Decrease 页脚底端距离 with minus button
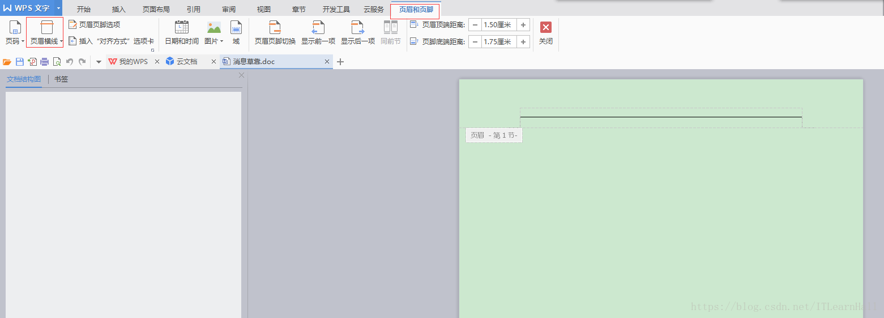Viewport: 884px width, 318px height. 475,41
